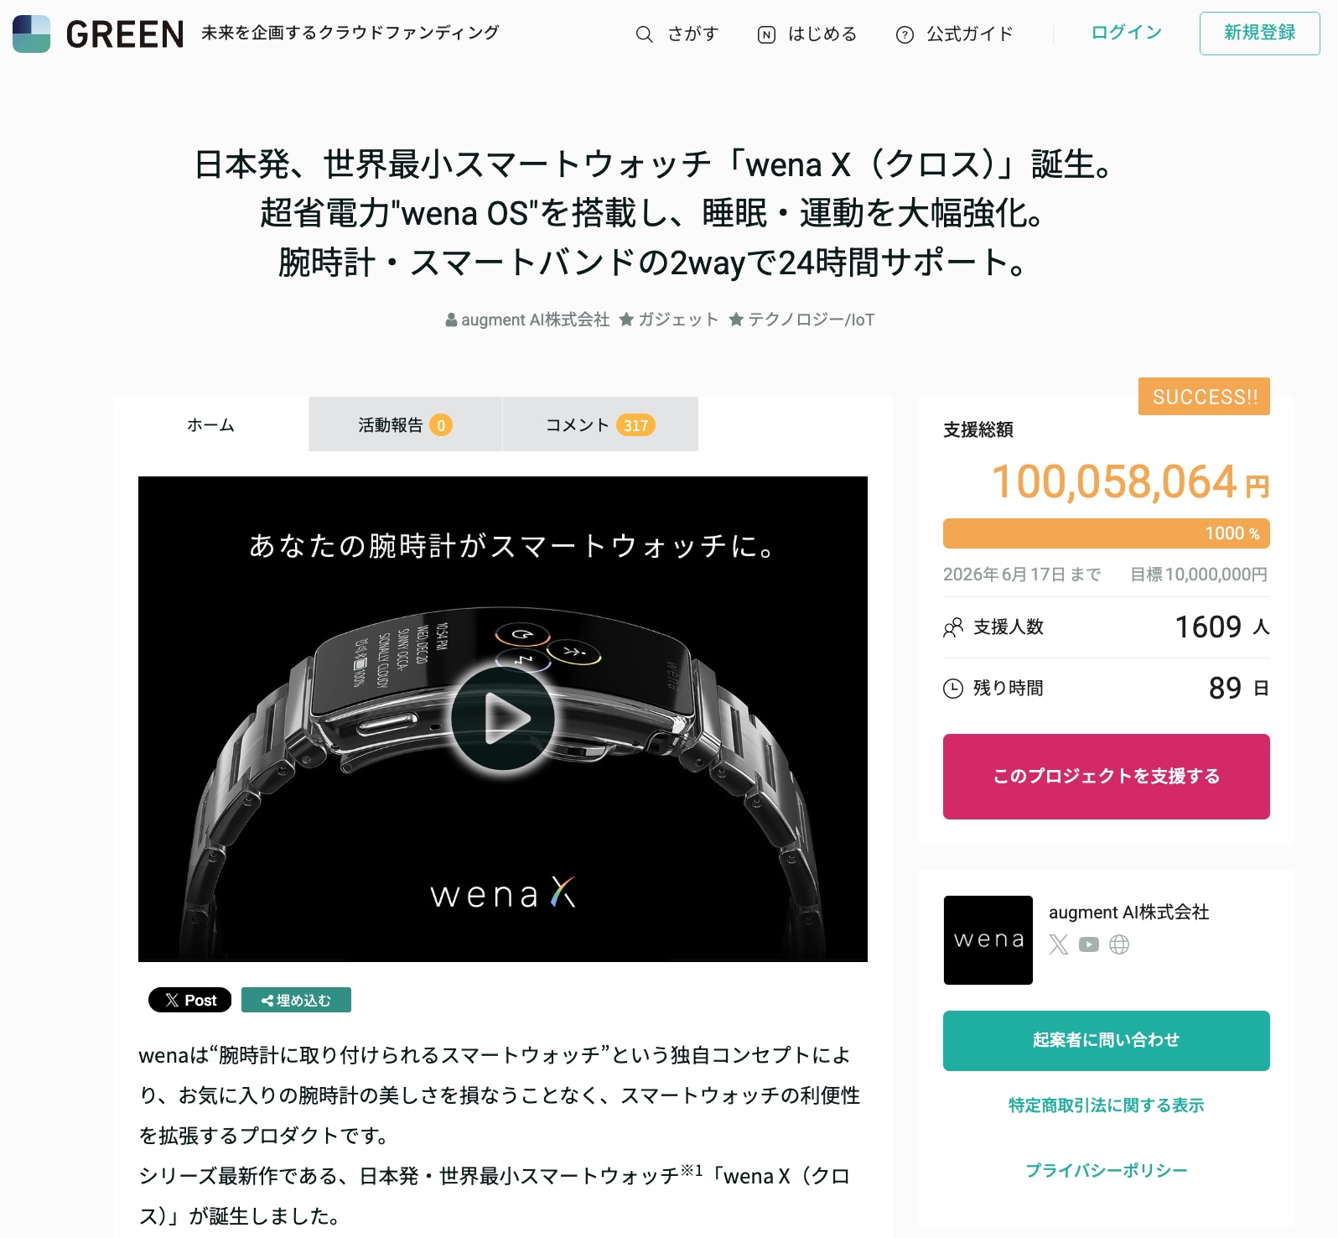Image resolution: width=1338 pixels, height=1238 pixels.
Task: Click the ログイン link
Action: [x=1126, y=33]
